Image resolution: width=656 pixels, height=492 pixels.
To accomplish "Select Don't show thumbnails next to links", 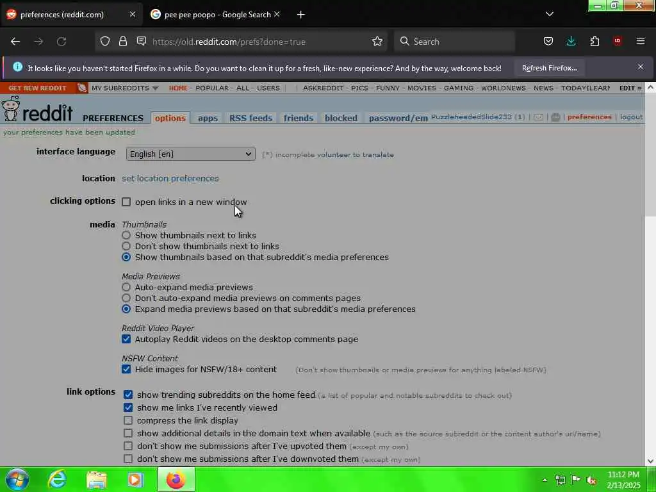I will tap(126, 246).
